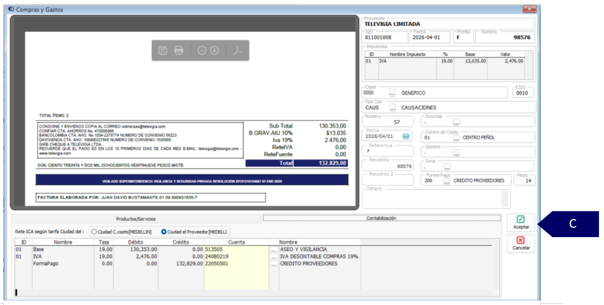Screen dimensions: 604x305
Task: Zoom out the invoice with minus icon
Action: (x=202, y=50)
